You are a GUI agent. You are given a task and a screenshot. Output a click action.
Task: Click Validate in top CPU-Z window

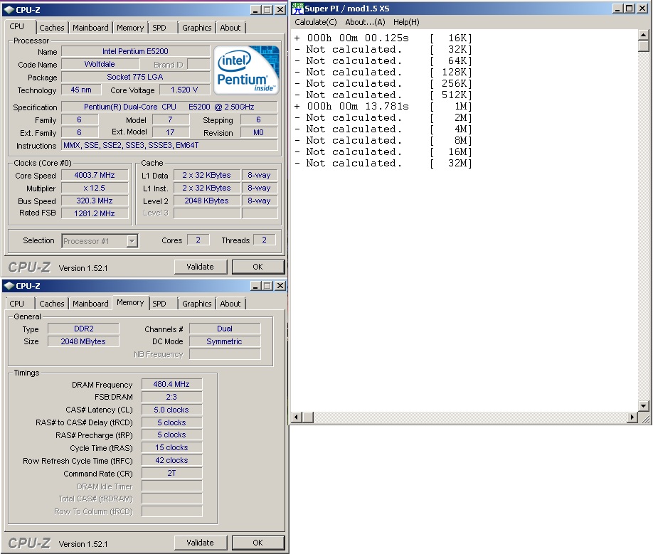(x=201, y=267)
